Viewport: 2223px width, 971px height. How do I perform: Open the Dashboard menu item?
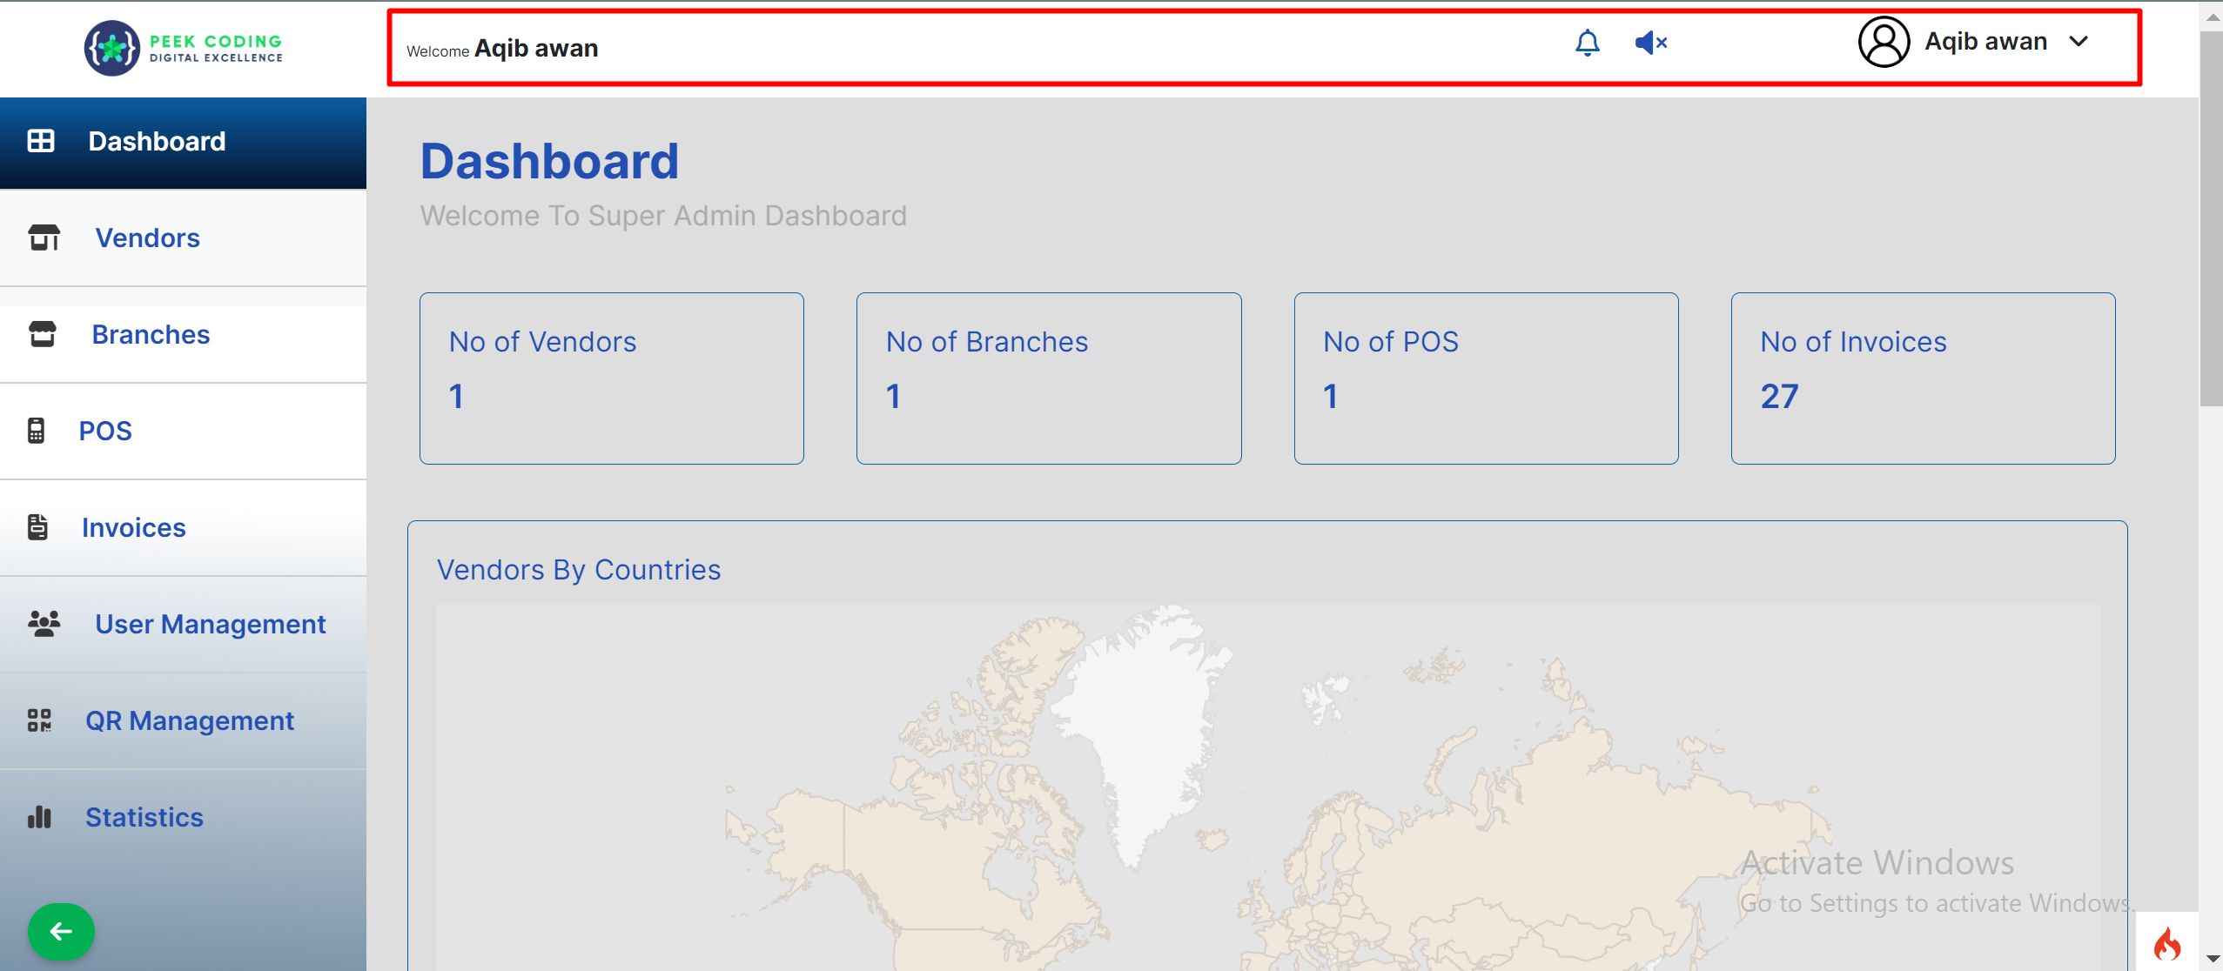pos(157,141)
